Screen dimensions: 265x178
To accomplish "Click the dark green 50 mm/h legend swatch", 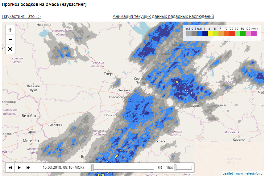I will click(x=243, y=33).
